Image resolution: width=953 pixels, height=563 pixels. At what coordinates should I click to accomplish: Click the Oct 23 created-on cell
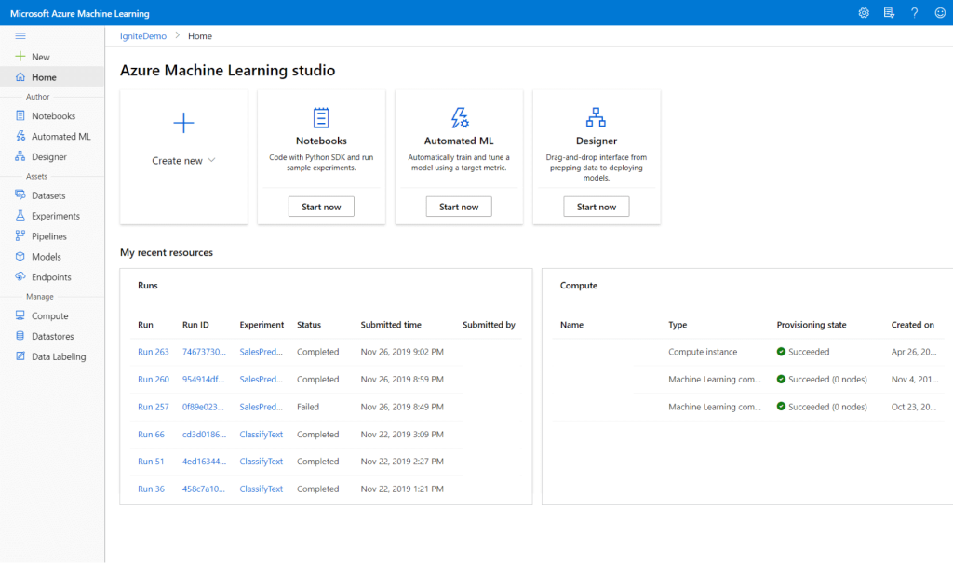click(x=914, y=407)
